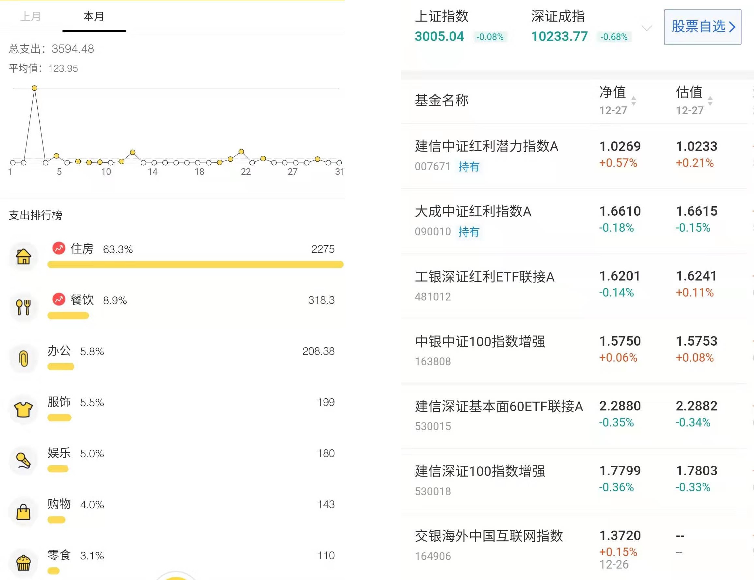The image size is (754, 580).
Task: Open the 股票自选 button
Action: 703,27
